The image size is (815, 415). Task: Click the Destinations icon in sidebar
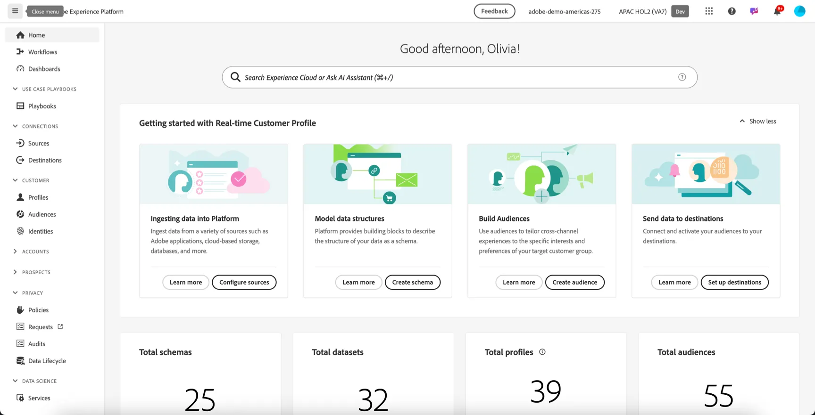coord(20,160)
